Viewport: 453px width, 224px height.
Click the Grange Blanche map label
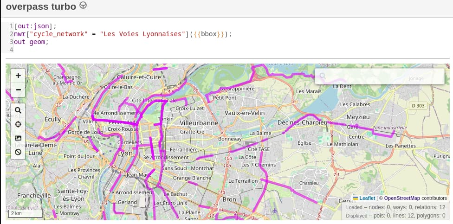[x=192, y=178]
